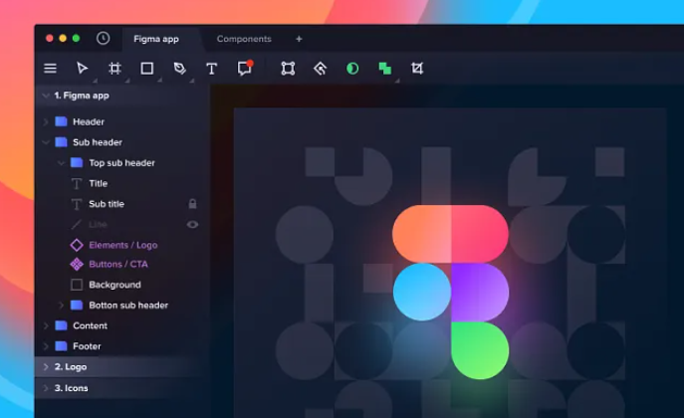Select the Move arrow tool
The image size is (684, 418).
[x=82, y=69]
